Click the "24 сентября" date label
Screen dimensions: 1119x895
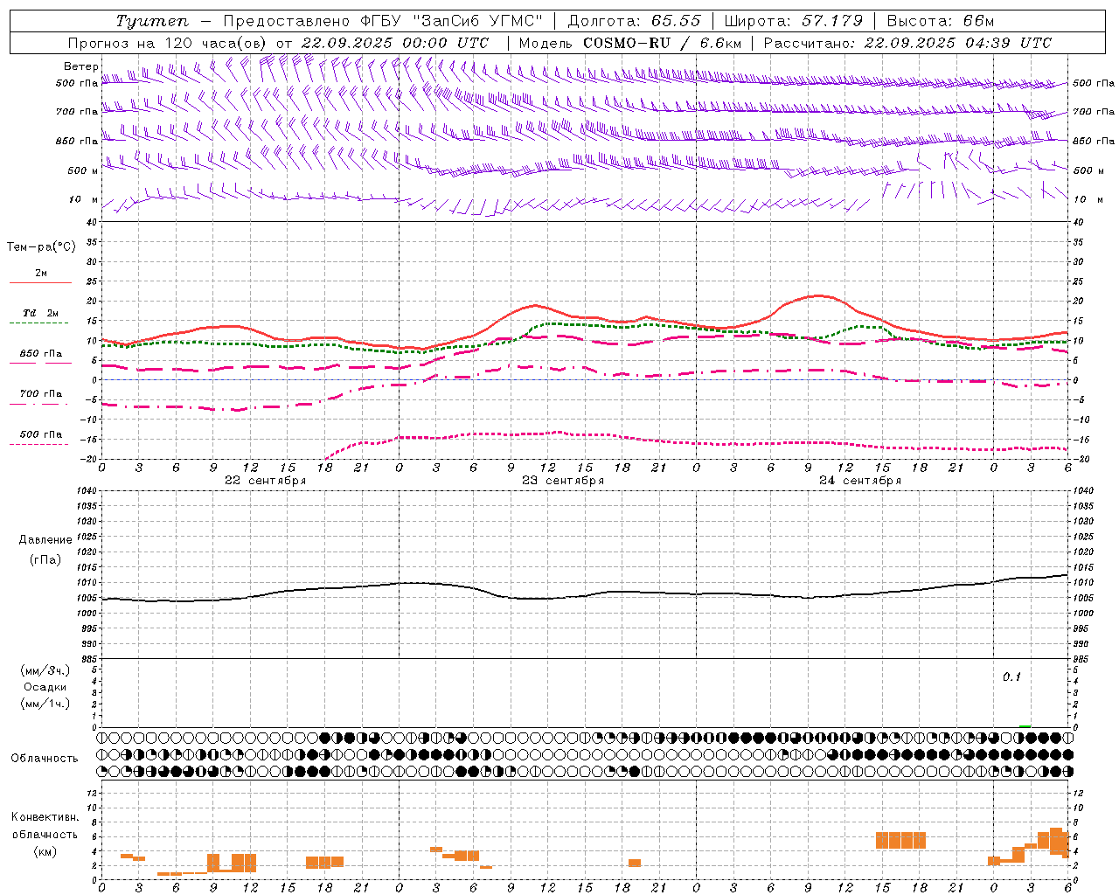coord(860,481)
